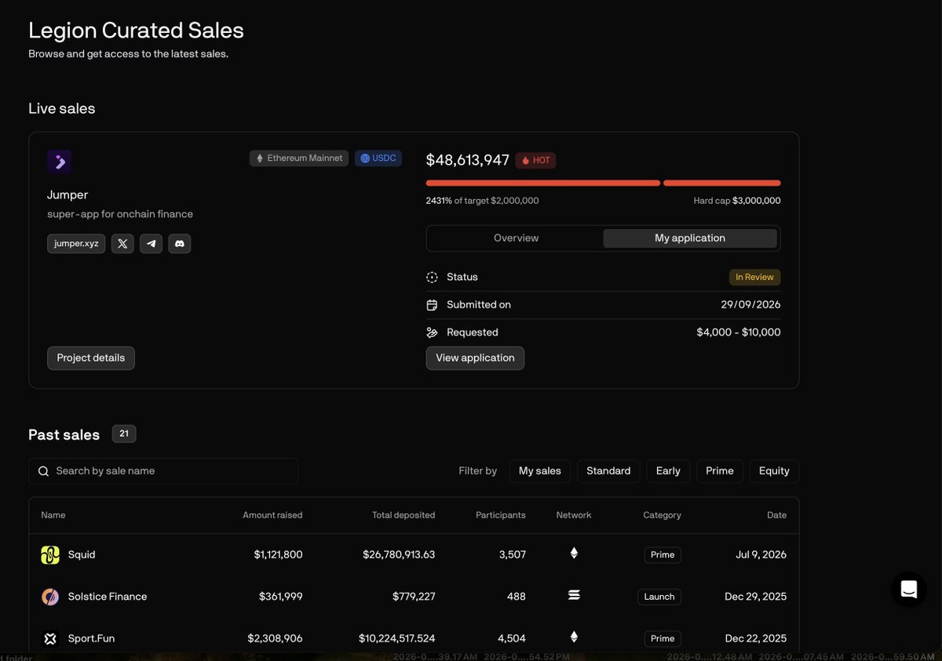
Task: Click the Ethereum network icon in Squid row
Action: coord(574,554)
